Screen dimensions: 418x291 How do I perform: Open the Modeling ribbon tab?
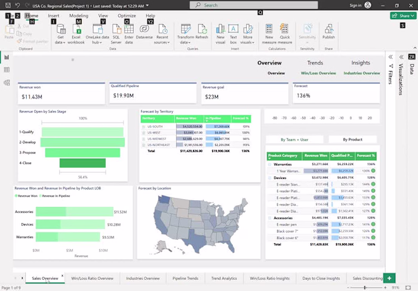point(79,16)
